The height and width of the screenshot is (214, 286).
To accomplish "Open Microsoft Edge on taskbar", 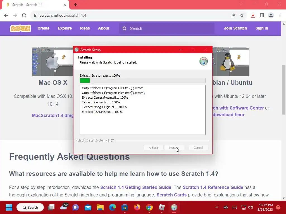I will 112,207.
